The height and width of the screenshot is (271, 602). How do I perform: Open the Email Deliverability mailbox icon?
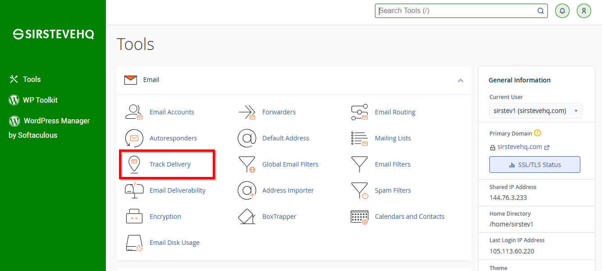[134, 190]
